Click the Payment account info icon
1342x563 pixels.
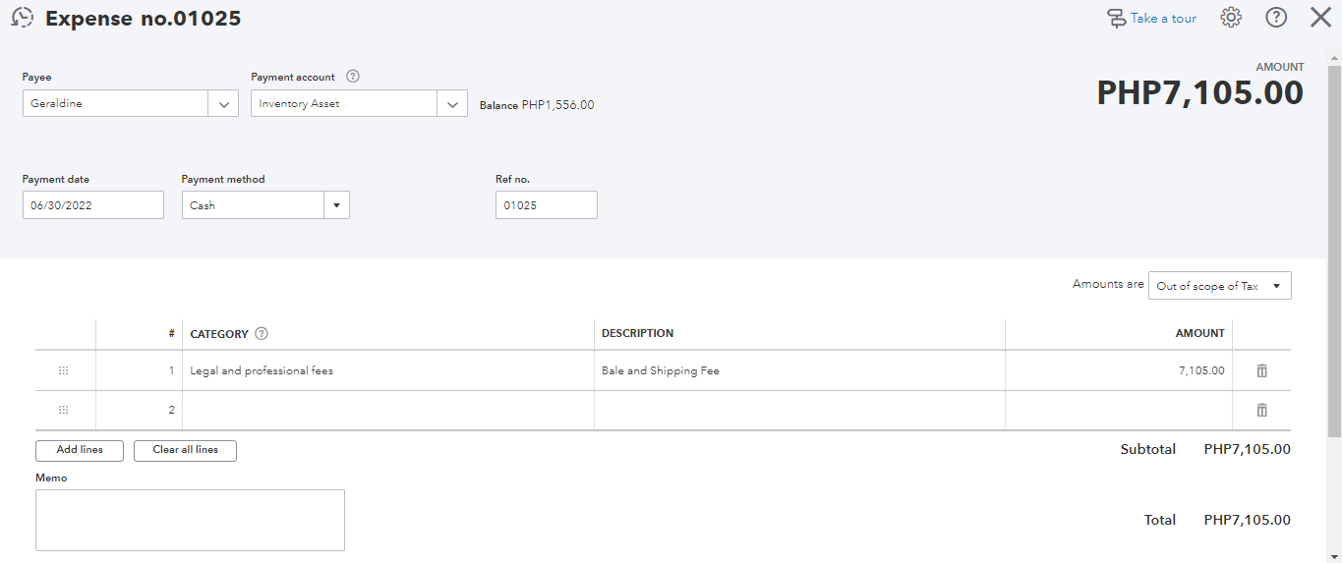point(353,77)
